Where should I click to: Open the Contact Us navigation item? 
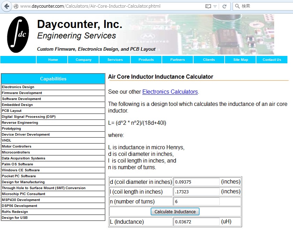point(272,59)
